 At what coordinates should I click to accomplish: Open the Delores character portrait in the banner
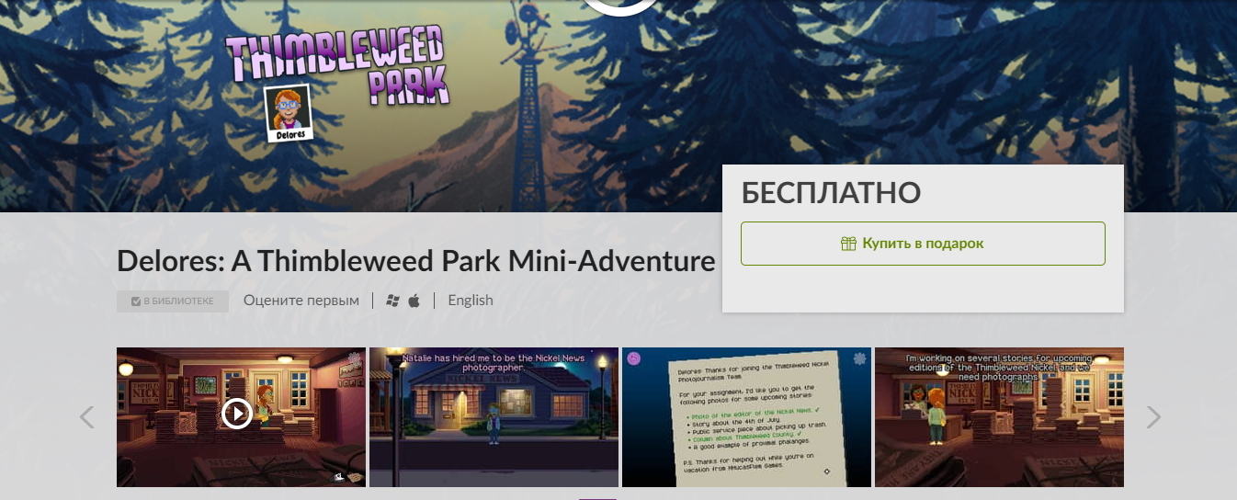coord(287,113)
